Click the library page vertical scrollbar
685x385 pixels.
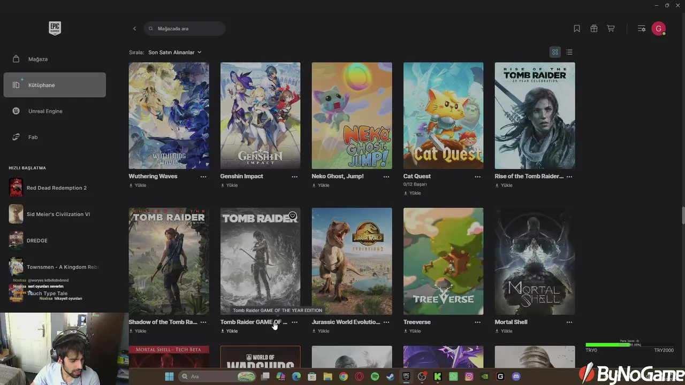point(683,216)
